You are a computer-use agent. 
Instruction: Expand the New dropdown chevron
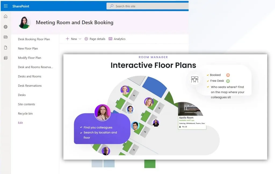pos(80,39)
